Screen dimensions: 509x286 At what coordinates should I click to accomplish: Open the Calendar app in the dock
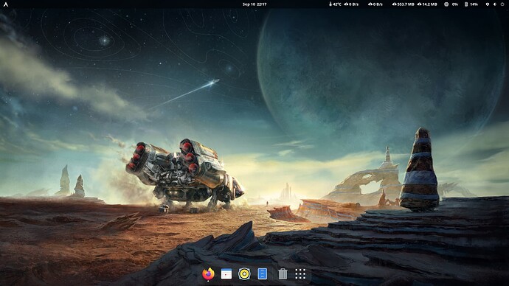(x=226, y=274)
